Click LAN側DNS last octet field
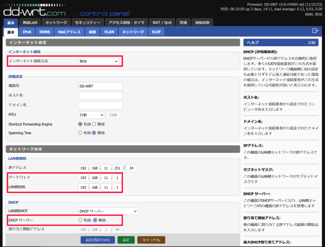The image size is (325, 247). pos(117,187)
